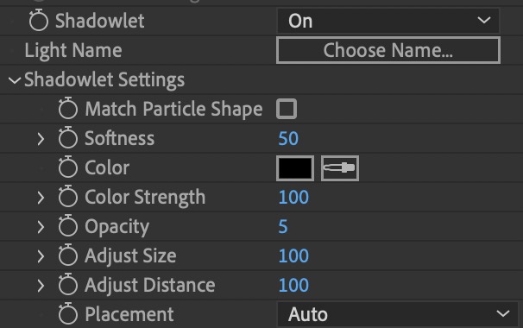Click the Adjust Size stopwatch icon
This screenshot has width=523, height=328.
pos(68,255)
